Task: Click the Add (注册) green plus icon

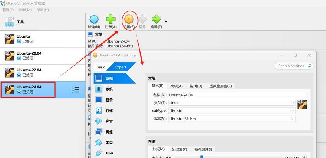Action: tap(111, 20)
